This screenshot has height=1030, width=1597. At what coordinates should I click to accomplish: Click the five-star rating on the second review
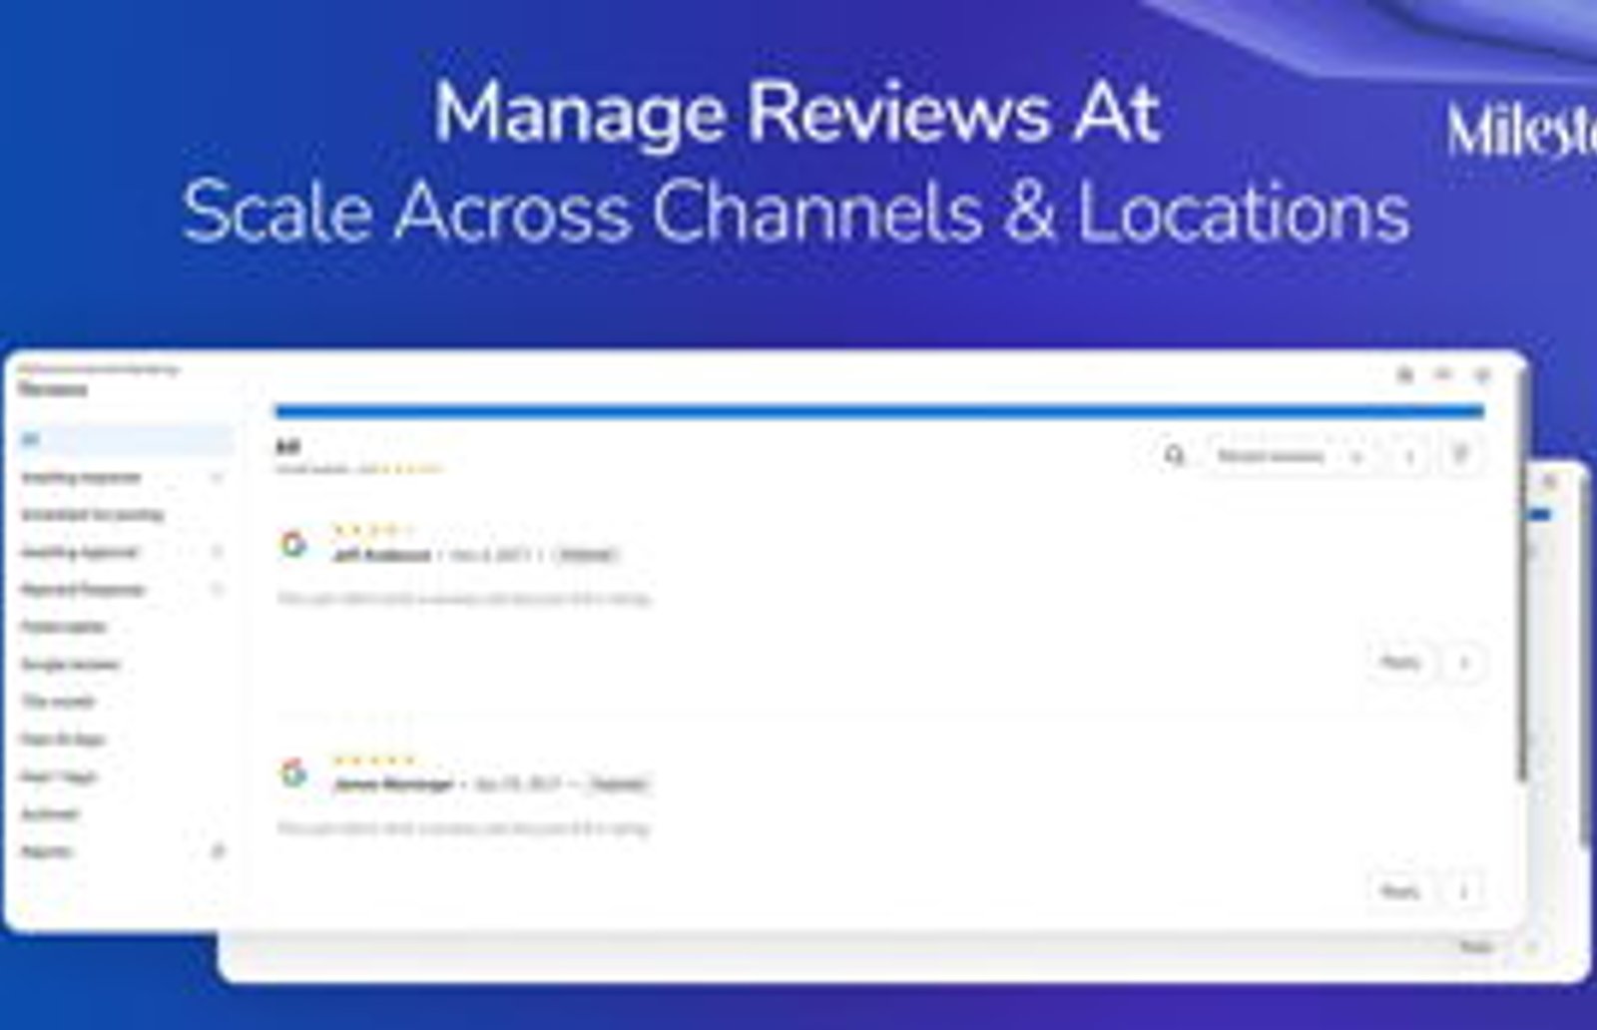[x=373, y=760]
